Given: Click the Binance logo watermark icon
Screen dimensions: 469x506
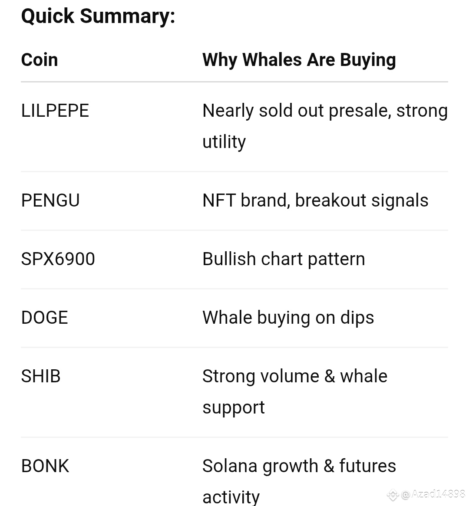Looking at the screenshot, I should coord(393,495).
